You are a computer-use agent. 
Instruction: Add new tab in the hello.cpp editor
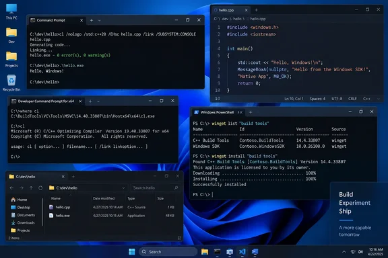coord(257,10)
